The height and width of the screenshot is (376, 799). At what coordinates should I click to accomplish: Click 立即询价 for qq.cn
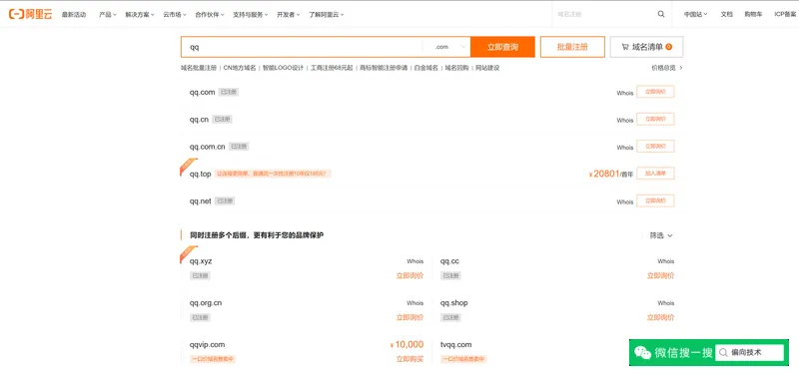coord(655,119)
